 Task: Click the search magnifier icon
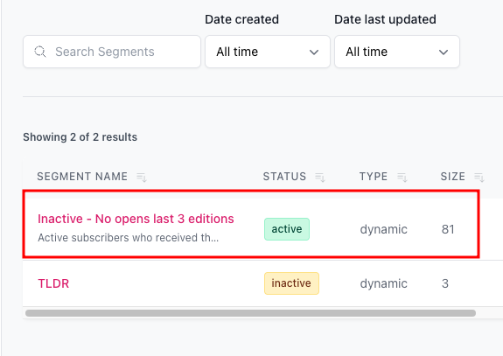click(40, 52)
